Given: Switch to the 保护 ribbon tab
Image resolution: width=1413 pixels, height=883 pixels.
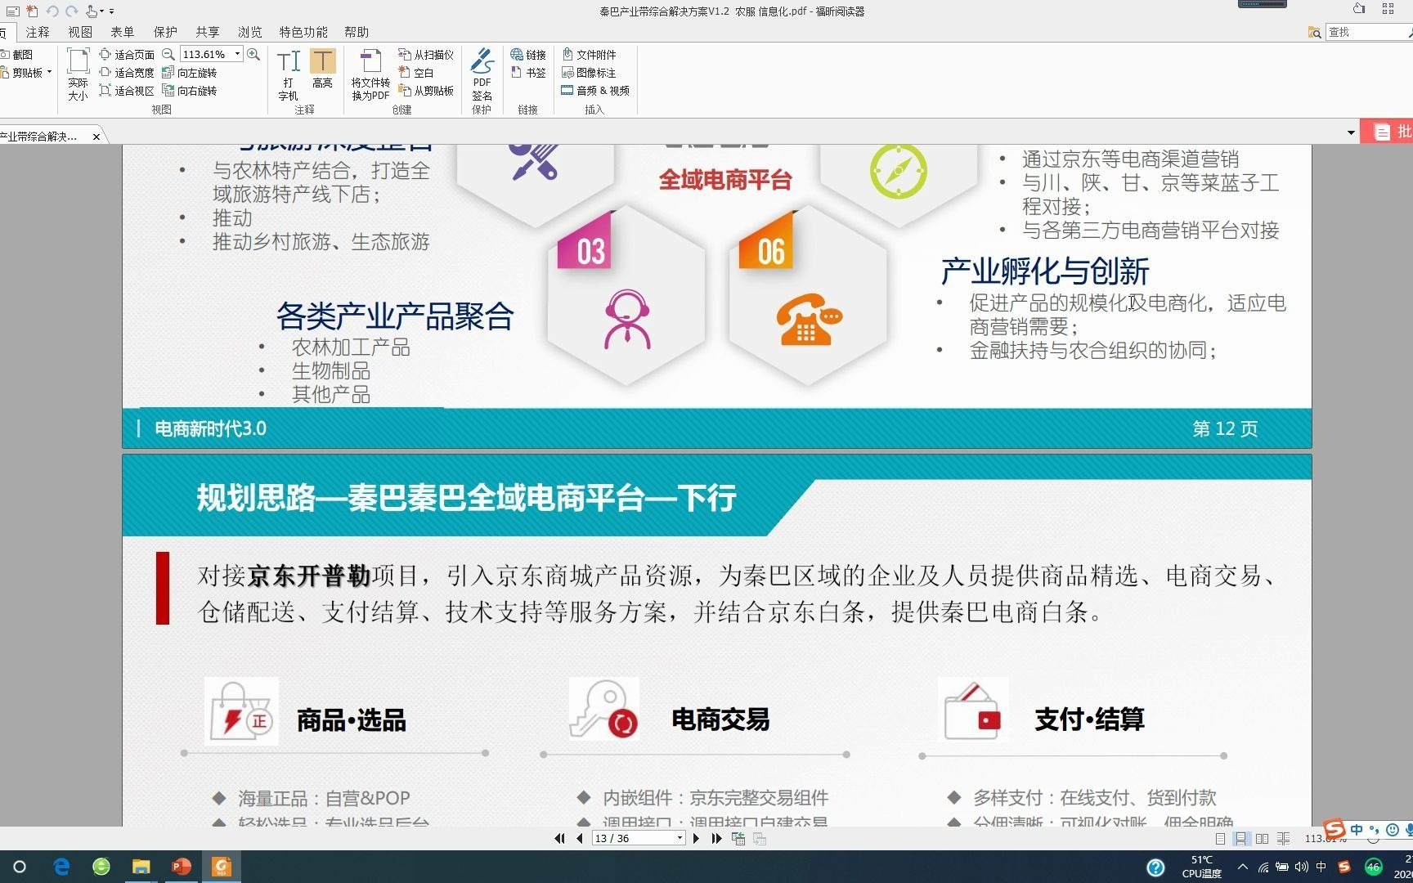Looking at the screenshot, I should (x=165, y=32).
